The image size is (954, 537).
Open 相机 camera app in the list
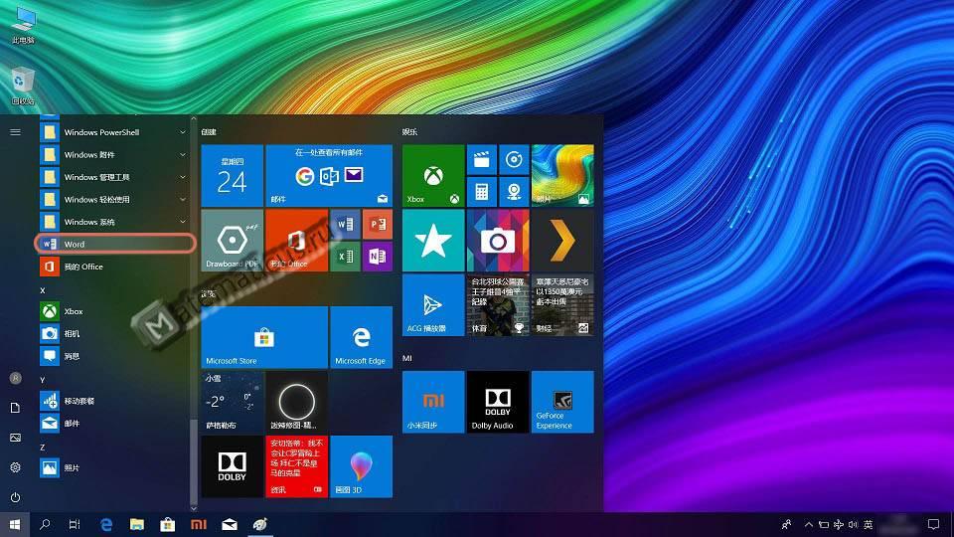[115, 334]
